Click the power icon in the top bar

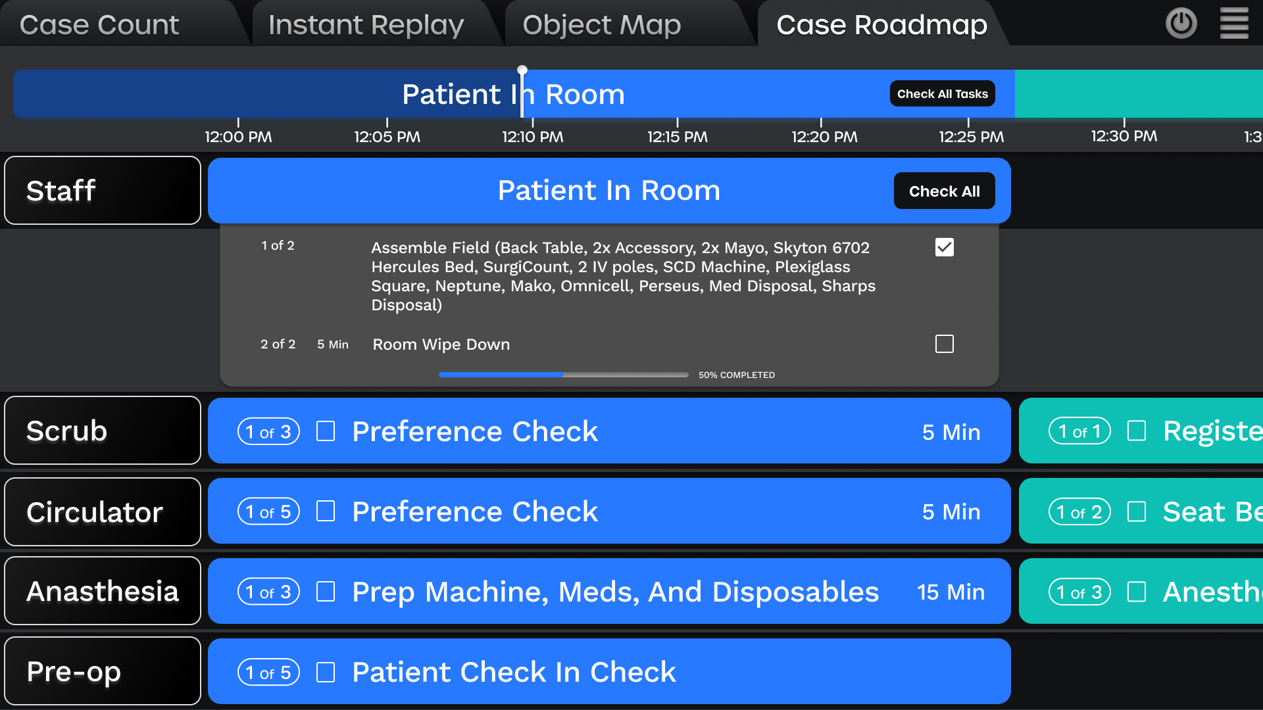tap(1181, 23)
